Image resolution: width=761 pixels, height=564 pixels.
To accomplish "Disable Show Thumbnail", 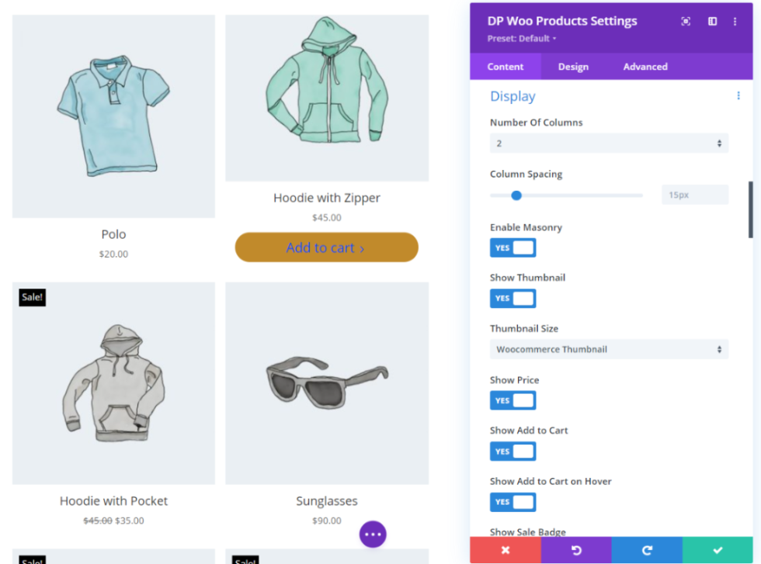I will click(513, 298).
